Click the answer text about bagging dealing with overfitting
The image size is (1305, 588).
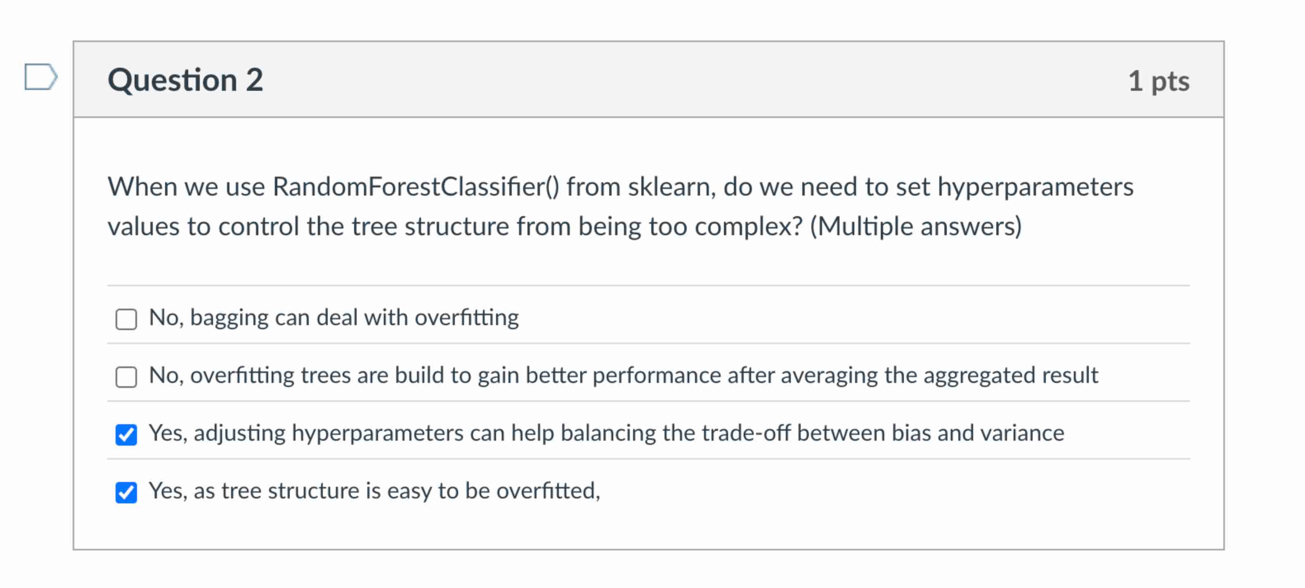tap(333, 318)
